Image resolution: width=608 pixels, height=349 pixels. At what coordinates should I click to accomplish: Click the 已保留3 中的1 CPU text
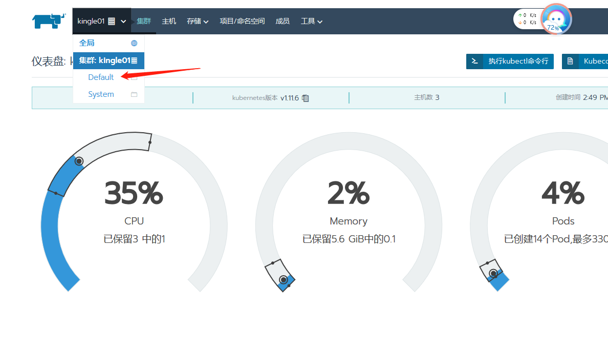(134, 239)
